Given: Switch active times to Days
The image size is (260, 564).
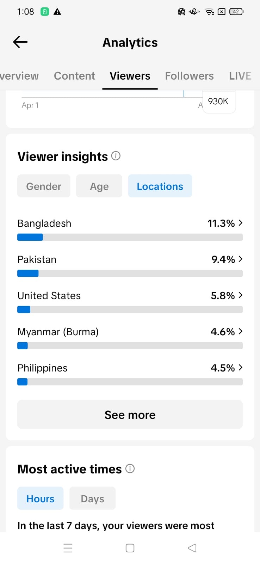Looking at the screenshot, I should click(x=92, y=498).
